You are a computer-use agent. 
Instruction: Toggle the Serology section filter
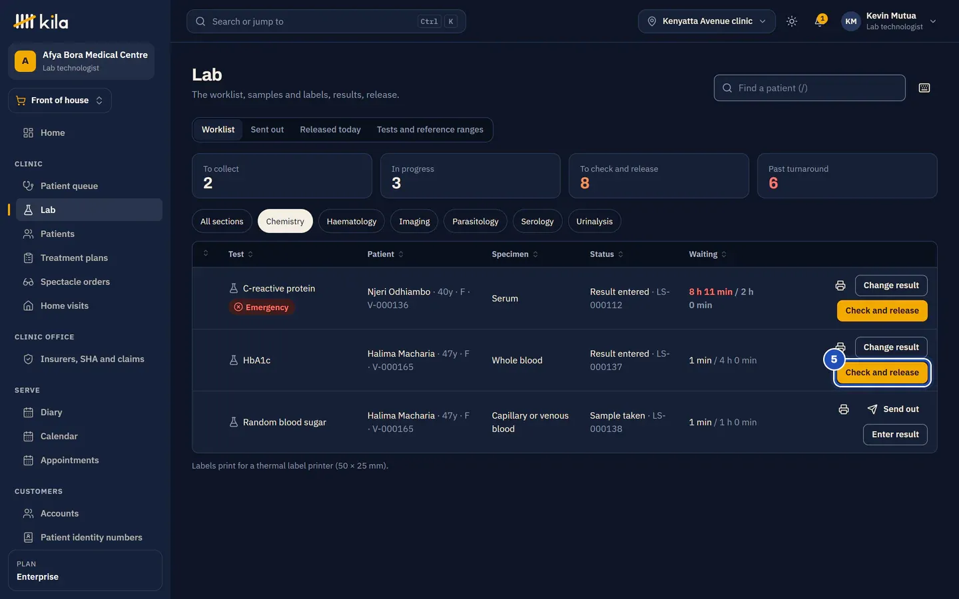pos(537,222)
